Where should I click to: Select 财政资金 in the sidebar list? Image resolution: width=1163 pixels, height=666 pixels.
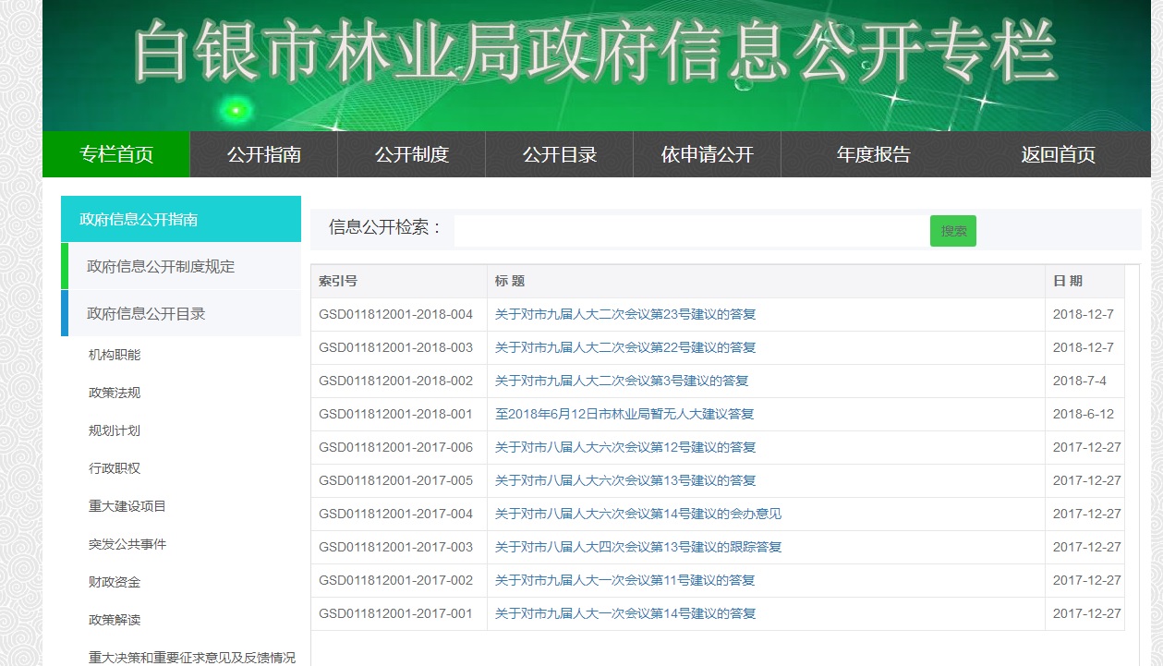(115, 582)
